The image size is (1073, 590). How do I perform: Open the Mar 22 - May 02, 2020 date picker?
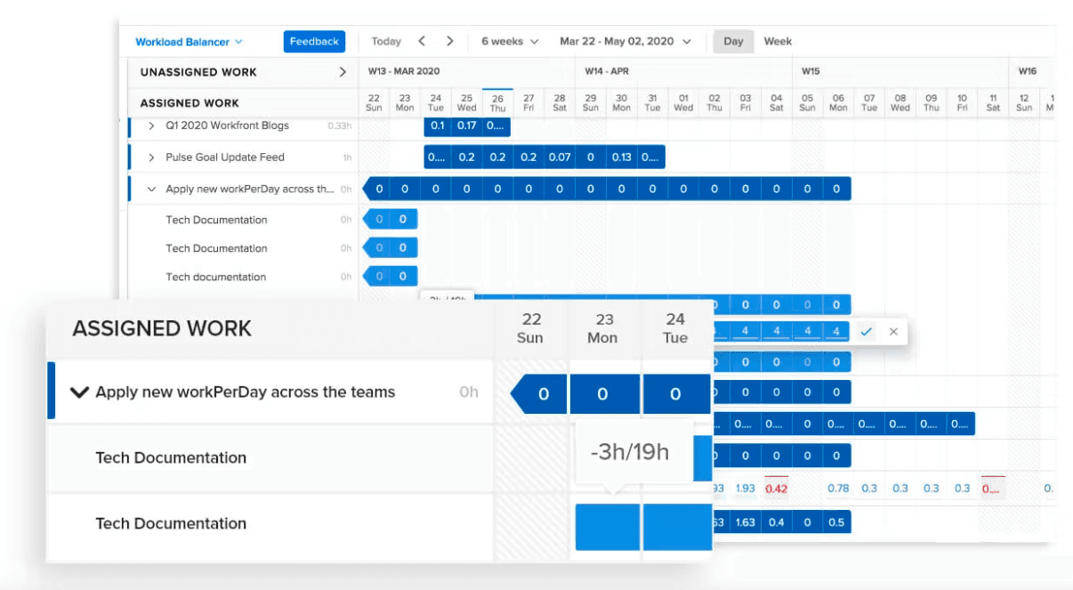(x=622, y=41)
